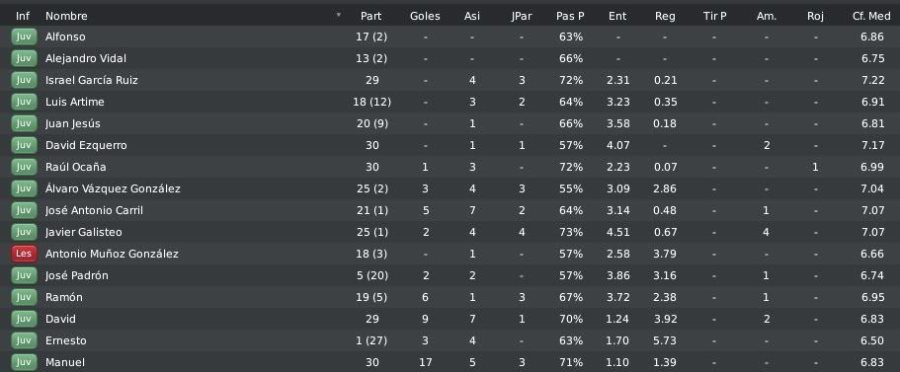This screenshot has width=900, height=372.
Task: Click the sort arrow in the Nombre column header
Action: (338, 16)
